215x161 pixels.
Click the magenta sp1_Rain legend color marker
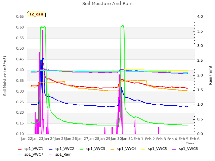click(x=51, y=155)
